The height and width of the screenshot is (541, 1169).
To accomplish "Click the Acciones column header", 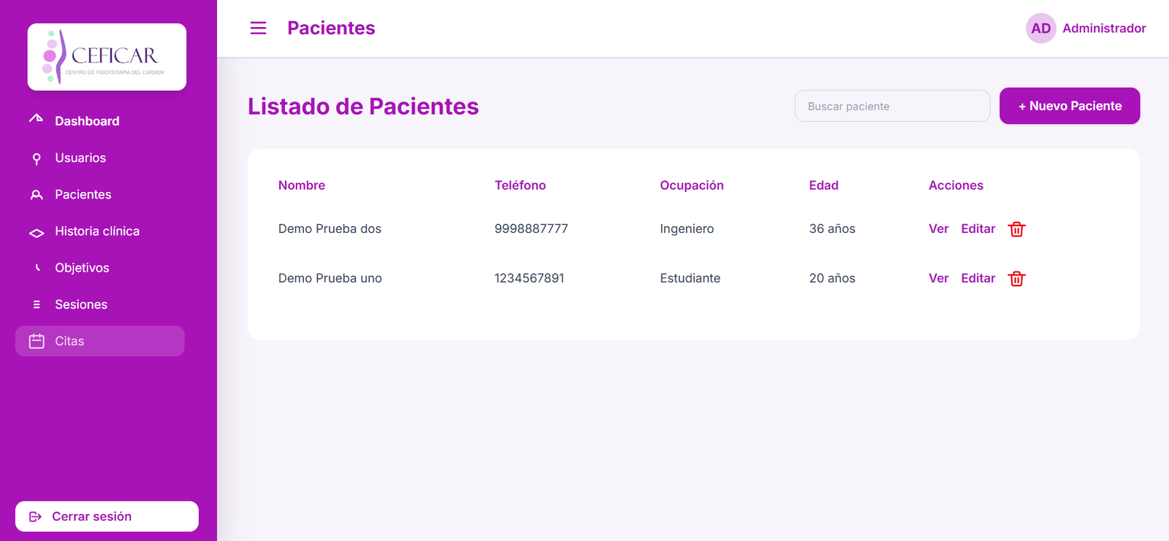I will coord(956,185).
